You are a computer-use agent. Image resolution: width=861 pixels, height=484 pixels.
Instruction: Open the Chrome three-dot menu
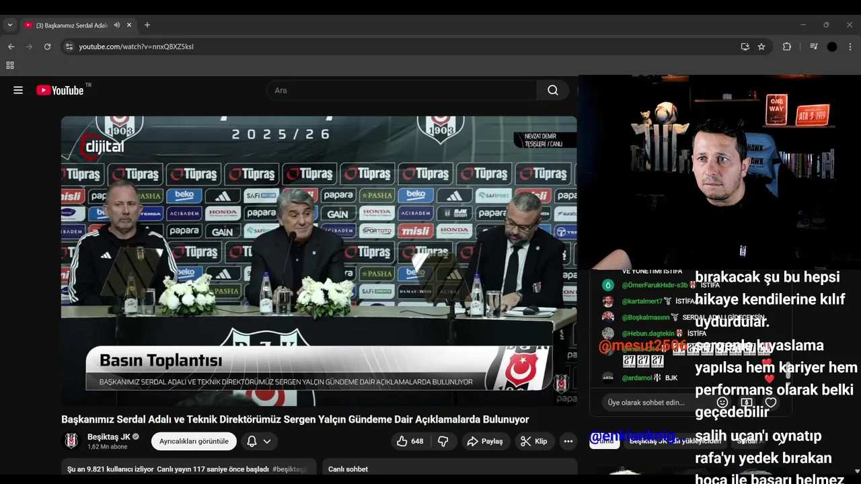pyautogui.click(x=850, y=46)
